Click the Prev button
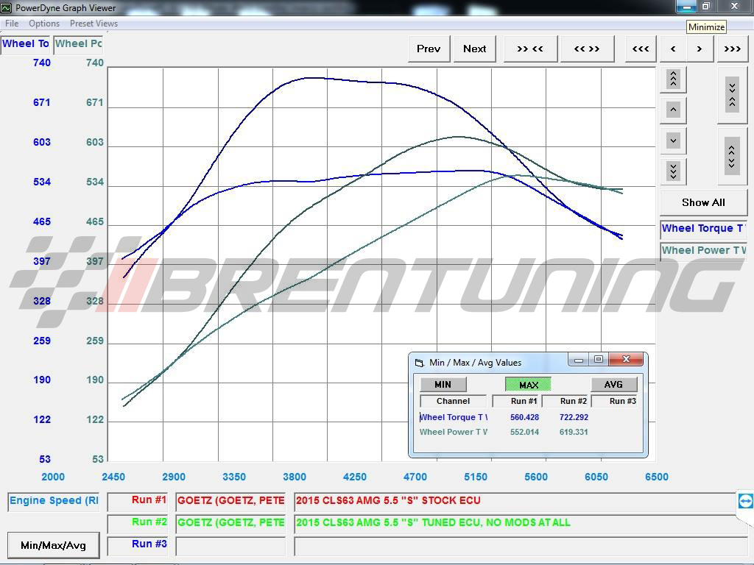The image size is (754, 565). [x=429, y=49]
